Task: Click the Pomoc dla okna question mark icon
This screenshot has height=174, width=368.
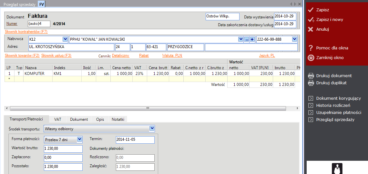Action: [x=311, y=48]
